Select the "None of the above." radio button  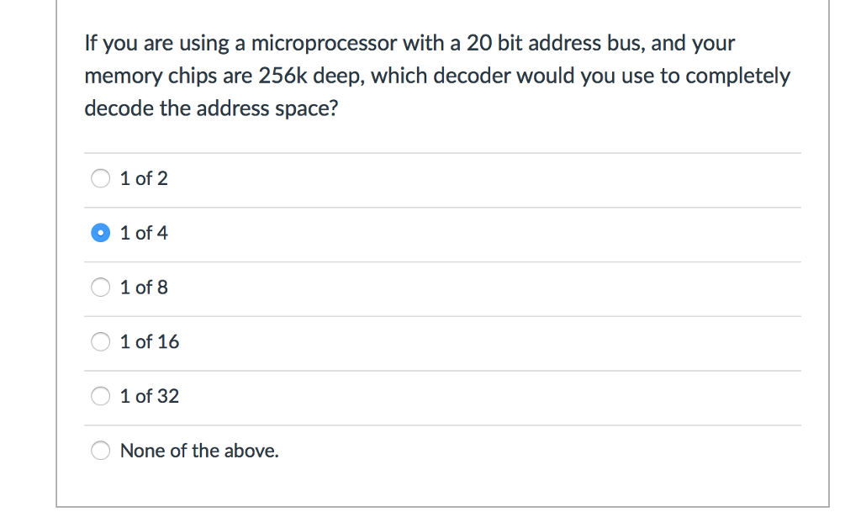click(x=101, y=451)
